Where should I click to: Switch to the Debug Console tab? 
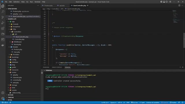[x=57, y=67]
